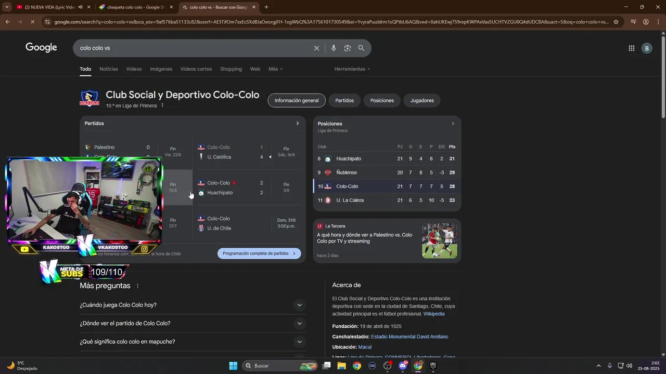Open Windows Start menu
666x374 pixels.
tap(233, 366)
